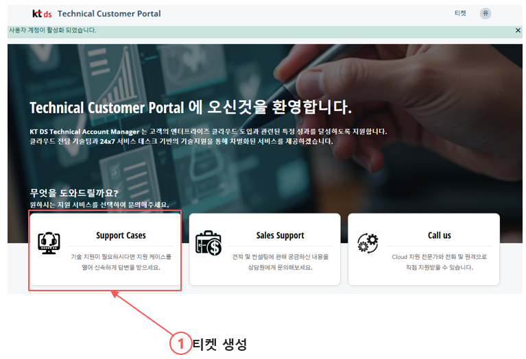This screenshot has width=526, height=359.
Task: Click the kt ds logo
Action: point(42,14)
